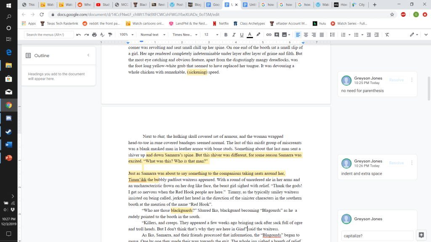Expand the Times New font dropdown
The height and width of the screenshot is (242, 431).
pyautogui.click(x=185, y=34)
